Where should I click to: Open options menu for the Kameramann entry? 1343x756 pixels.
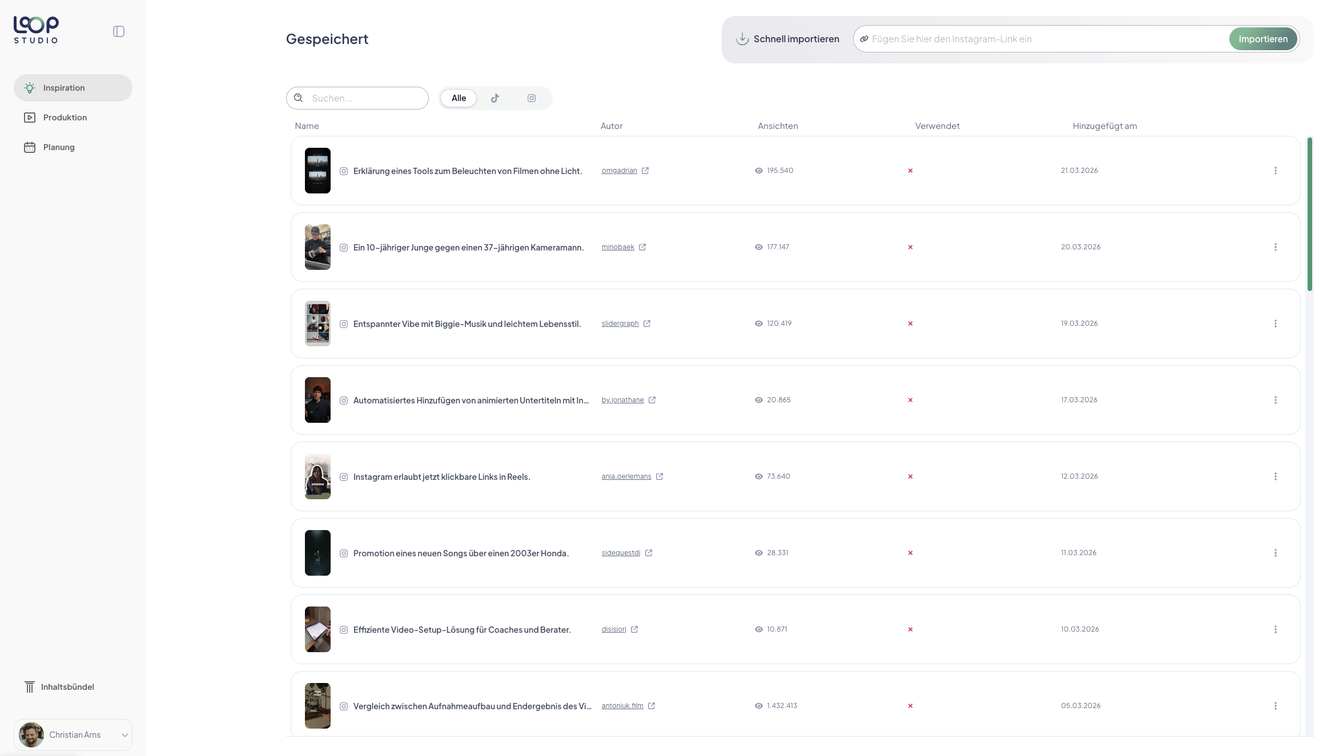point(1276,246)
